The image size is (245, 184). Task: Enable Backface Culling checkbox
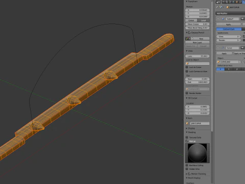click(x=187, y=165)
